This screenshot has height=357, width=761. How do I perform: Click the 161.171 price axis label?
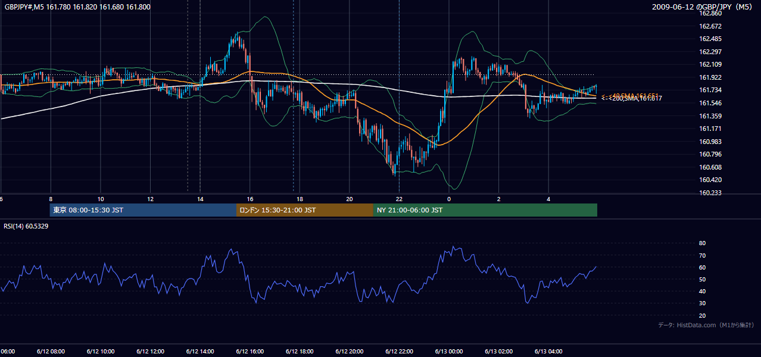(710, 129)
